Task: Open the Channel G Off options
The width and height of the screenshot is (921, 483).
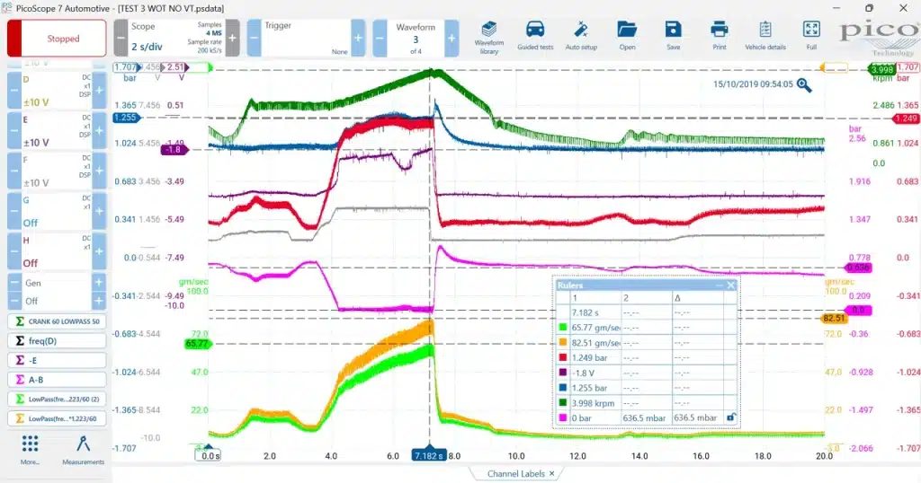Action: pos(57,211)
